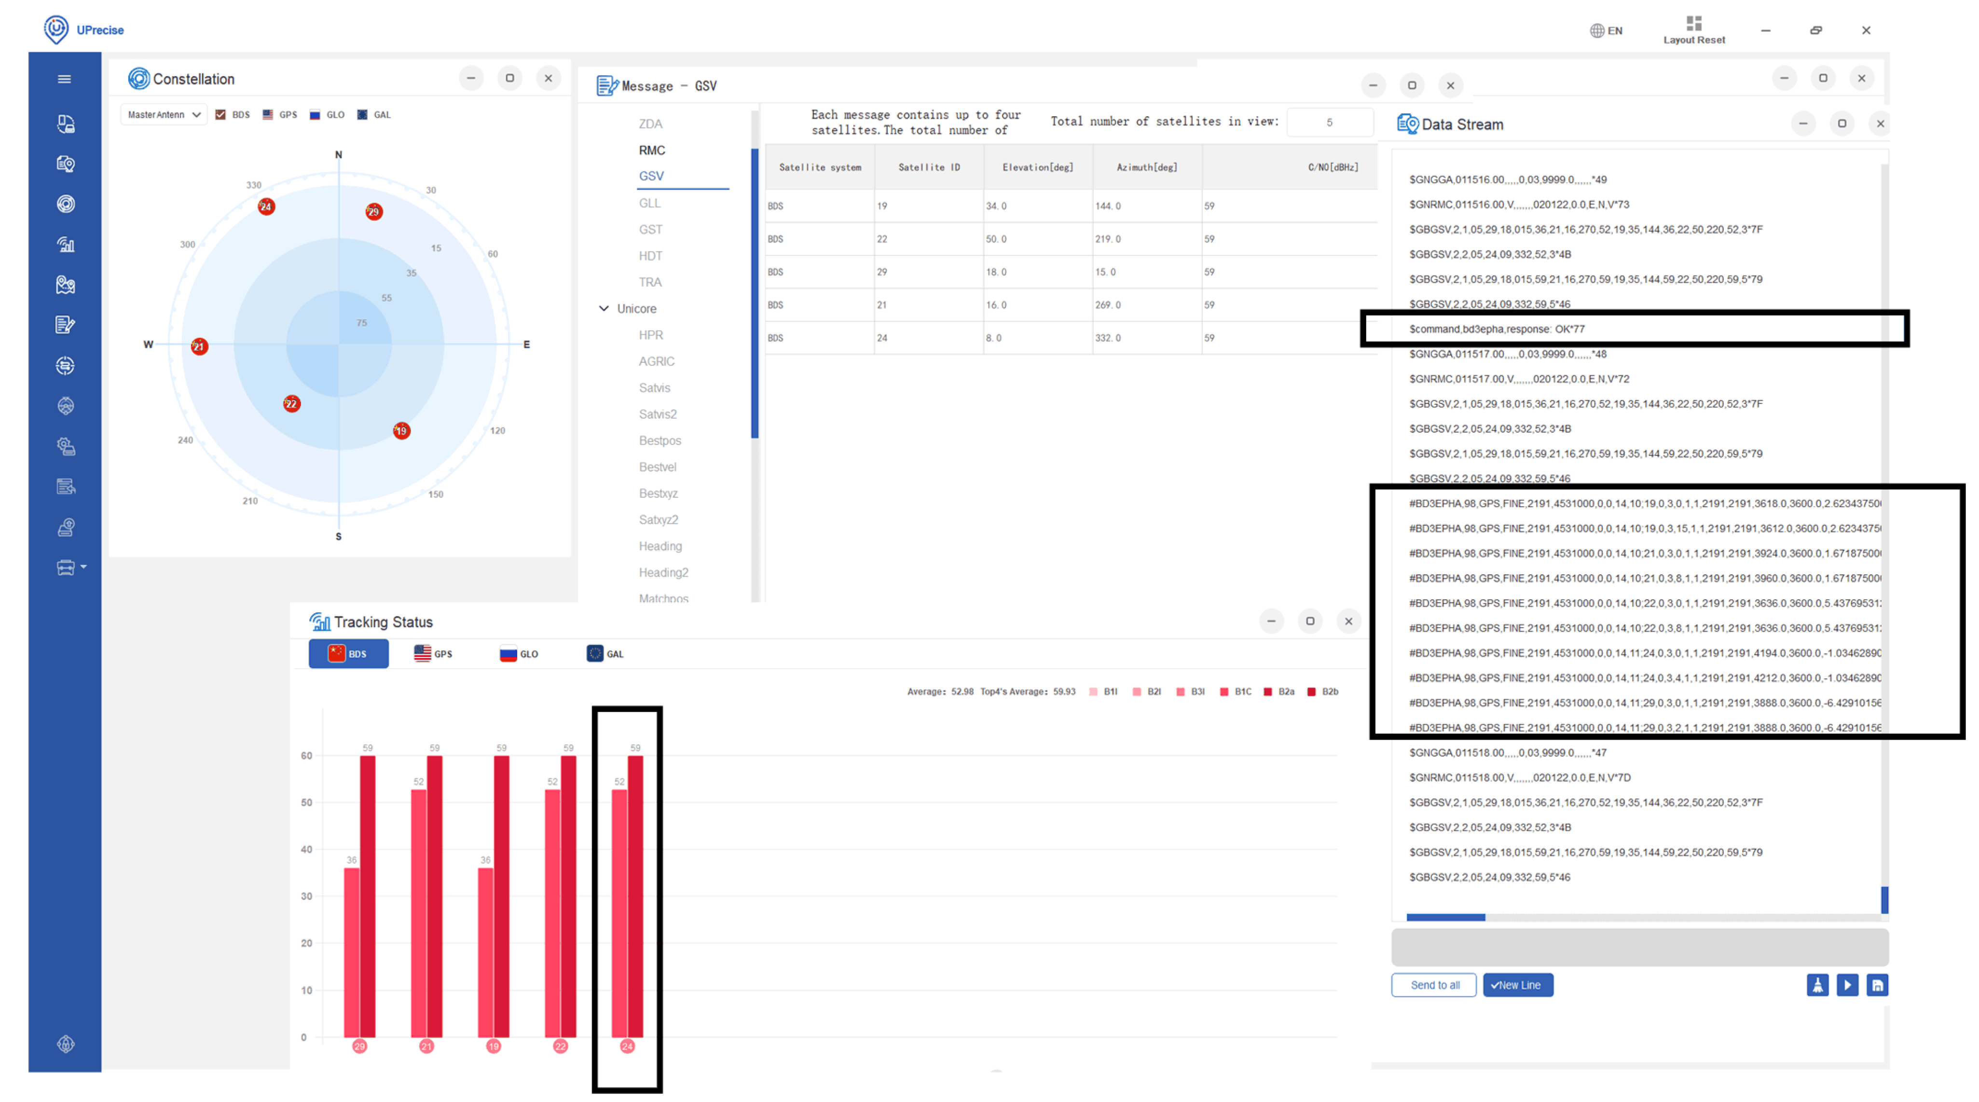Uncheck the BDS constellation checkbox
The width and height of the screenshot is (1979, 1102).
[x=220, y=115]
